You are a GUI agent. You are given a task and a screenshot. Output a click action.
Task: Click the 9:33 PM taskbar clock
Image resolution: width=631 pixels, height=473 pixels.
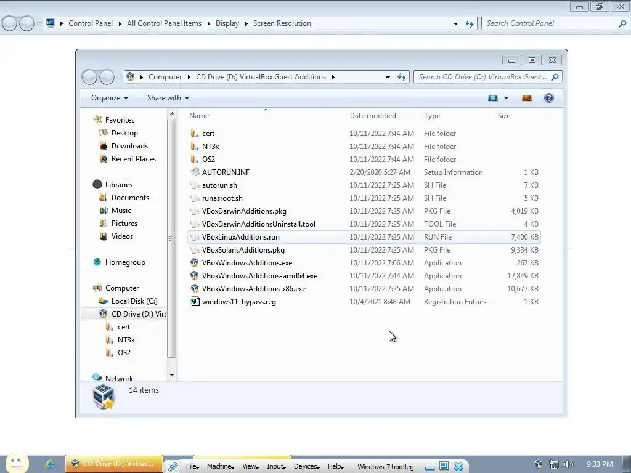[600, 464]
